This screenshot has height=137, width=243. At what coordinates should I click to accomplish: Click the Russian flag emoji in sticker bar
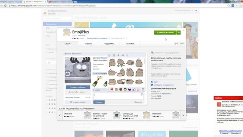pos(130,89)
